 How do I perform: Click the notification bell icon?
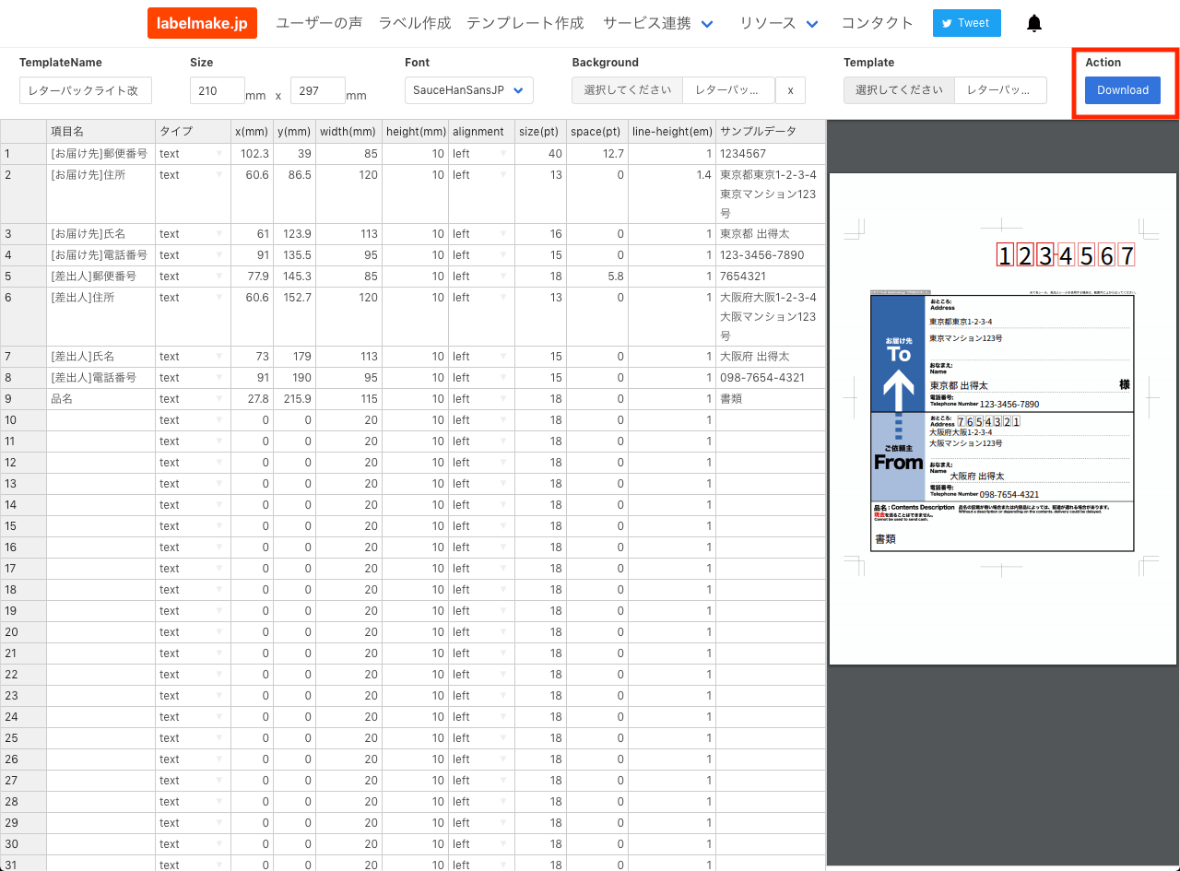(1033, 24)
